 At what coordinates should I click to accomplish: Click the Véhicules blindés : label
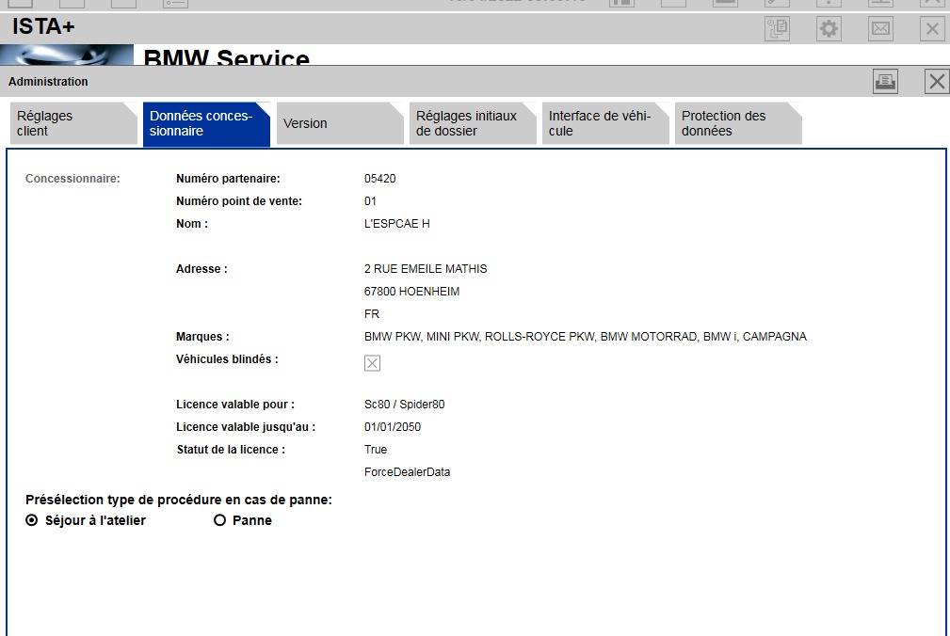(227, 359)
